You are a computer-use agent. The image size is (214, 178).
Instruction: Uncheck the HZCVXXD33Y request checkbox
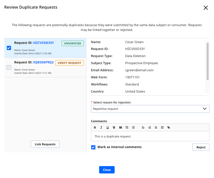coord(9,48)
